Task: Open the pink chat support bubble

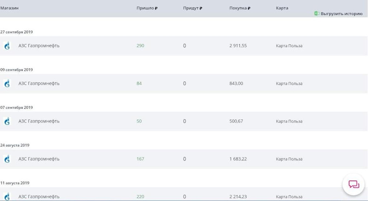Action: point(353,185)
